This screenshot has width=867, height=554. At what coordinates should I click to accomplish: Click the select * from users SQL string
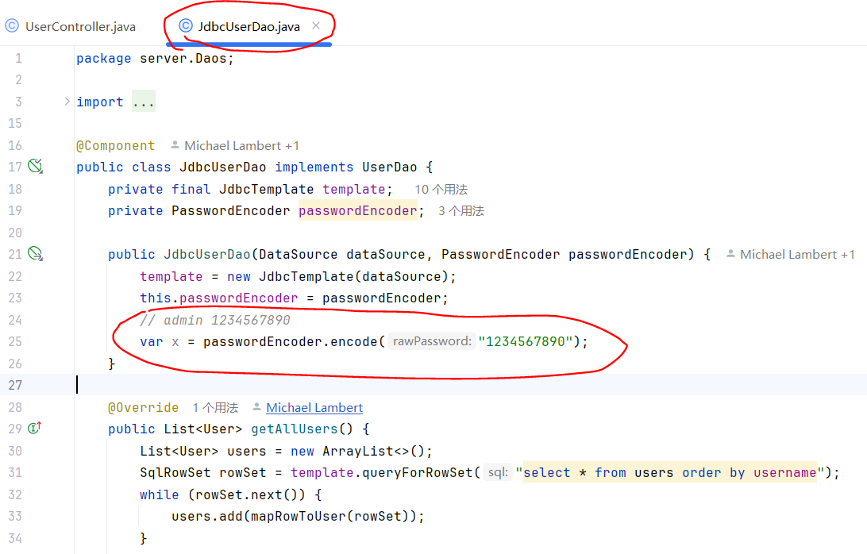(670, 473)
